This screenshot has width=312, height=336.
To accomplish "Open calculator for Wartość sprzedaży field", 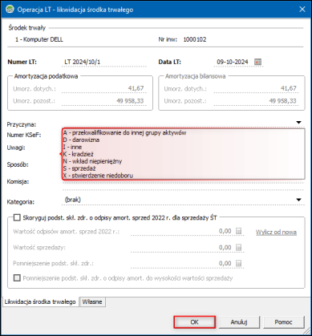I will 238,248.
